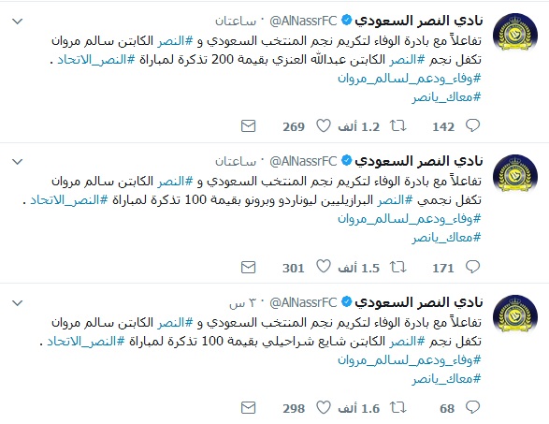The image size is (549, 424).
Task: Retweet the first tweet with 1.2 ألف retweets
Action: point(398,125)
